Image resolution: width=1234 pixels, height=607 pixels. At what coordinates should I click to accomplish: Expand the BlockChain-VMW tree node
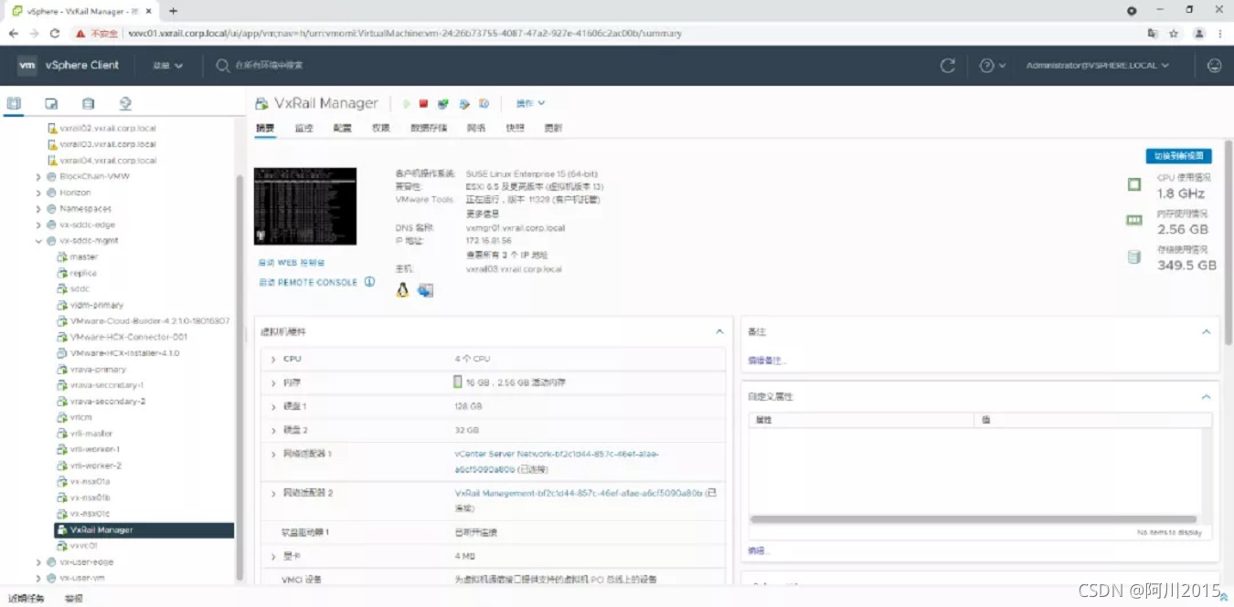38,176
